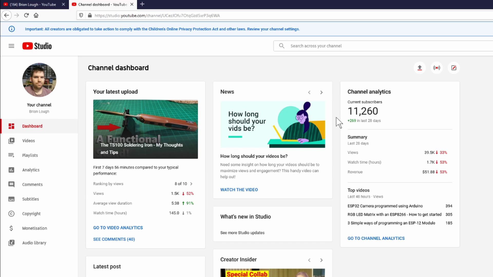Click the 11,260 current subscribers count
The image size is (493, 277).
pos(363,111)
